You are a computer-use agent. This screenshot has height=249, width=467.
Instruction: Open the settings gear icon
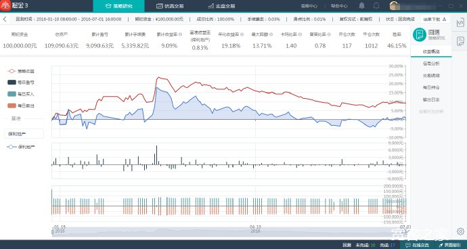pyautogui.click(x=460, y=231)
